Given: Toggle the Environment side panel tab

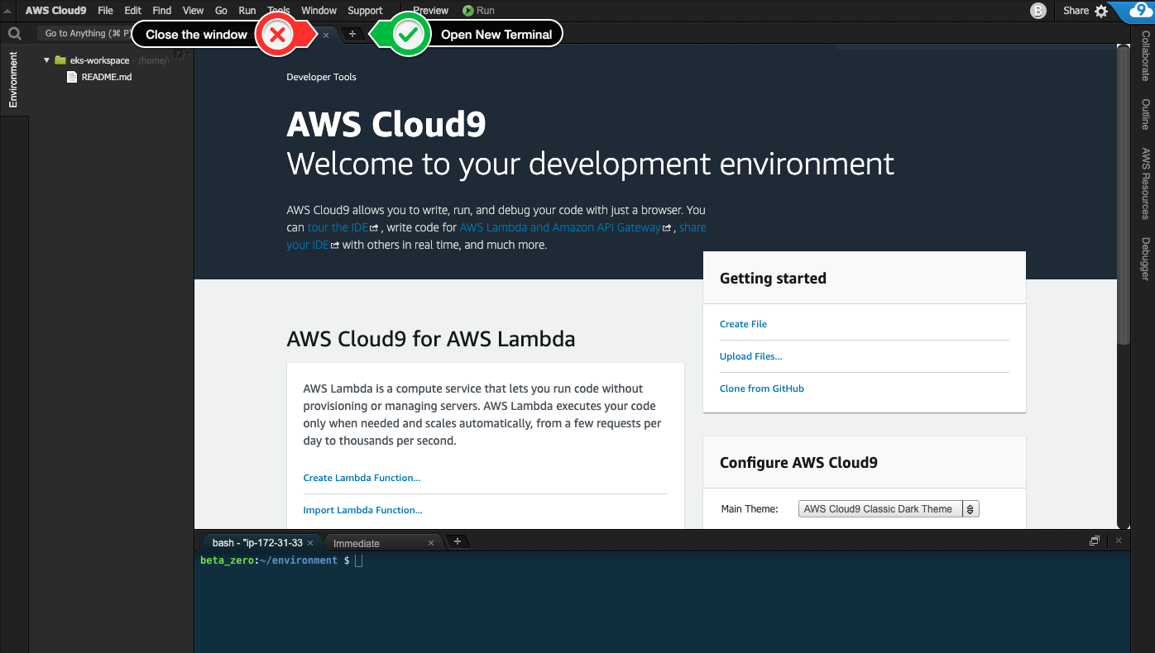Looking at the screenshot, I should pos(13,80).
